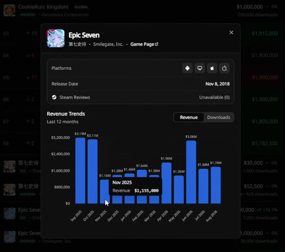Open the Epic Seven app icon thumbnail
This screenshot has height=252, width=285.
56,38
